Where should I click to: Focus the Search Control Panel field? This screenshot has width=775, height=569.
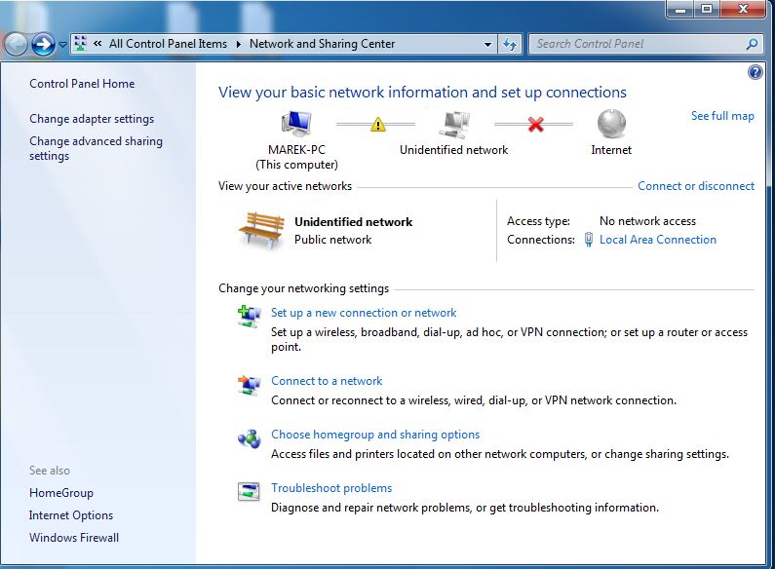pos(638,44)
